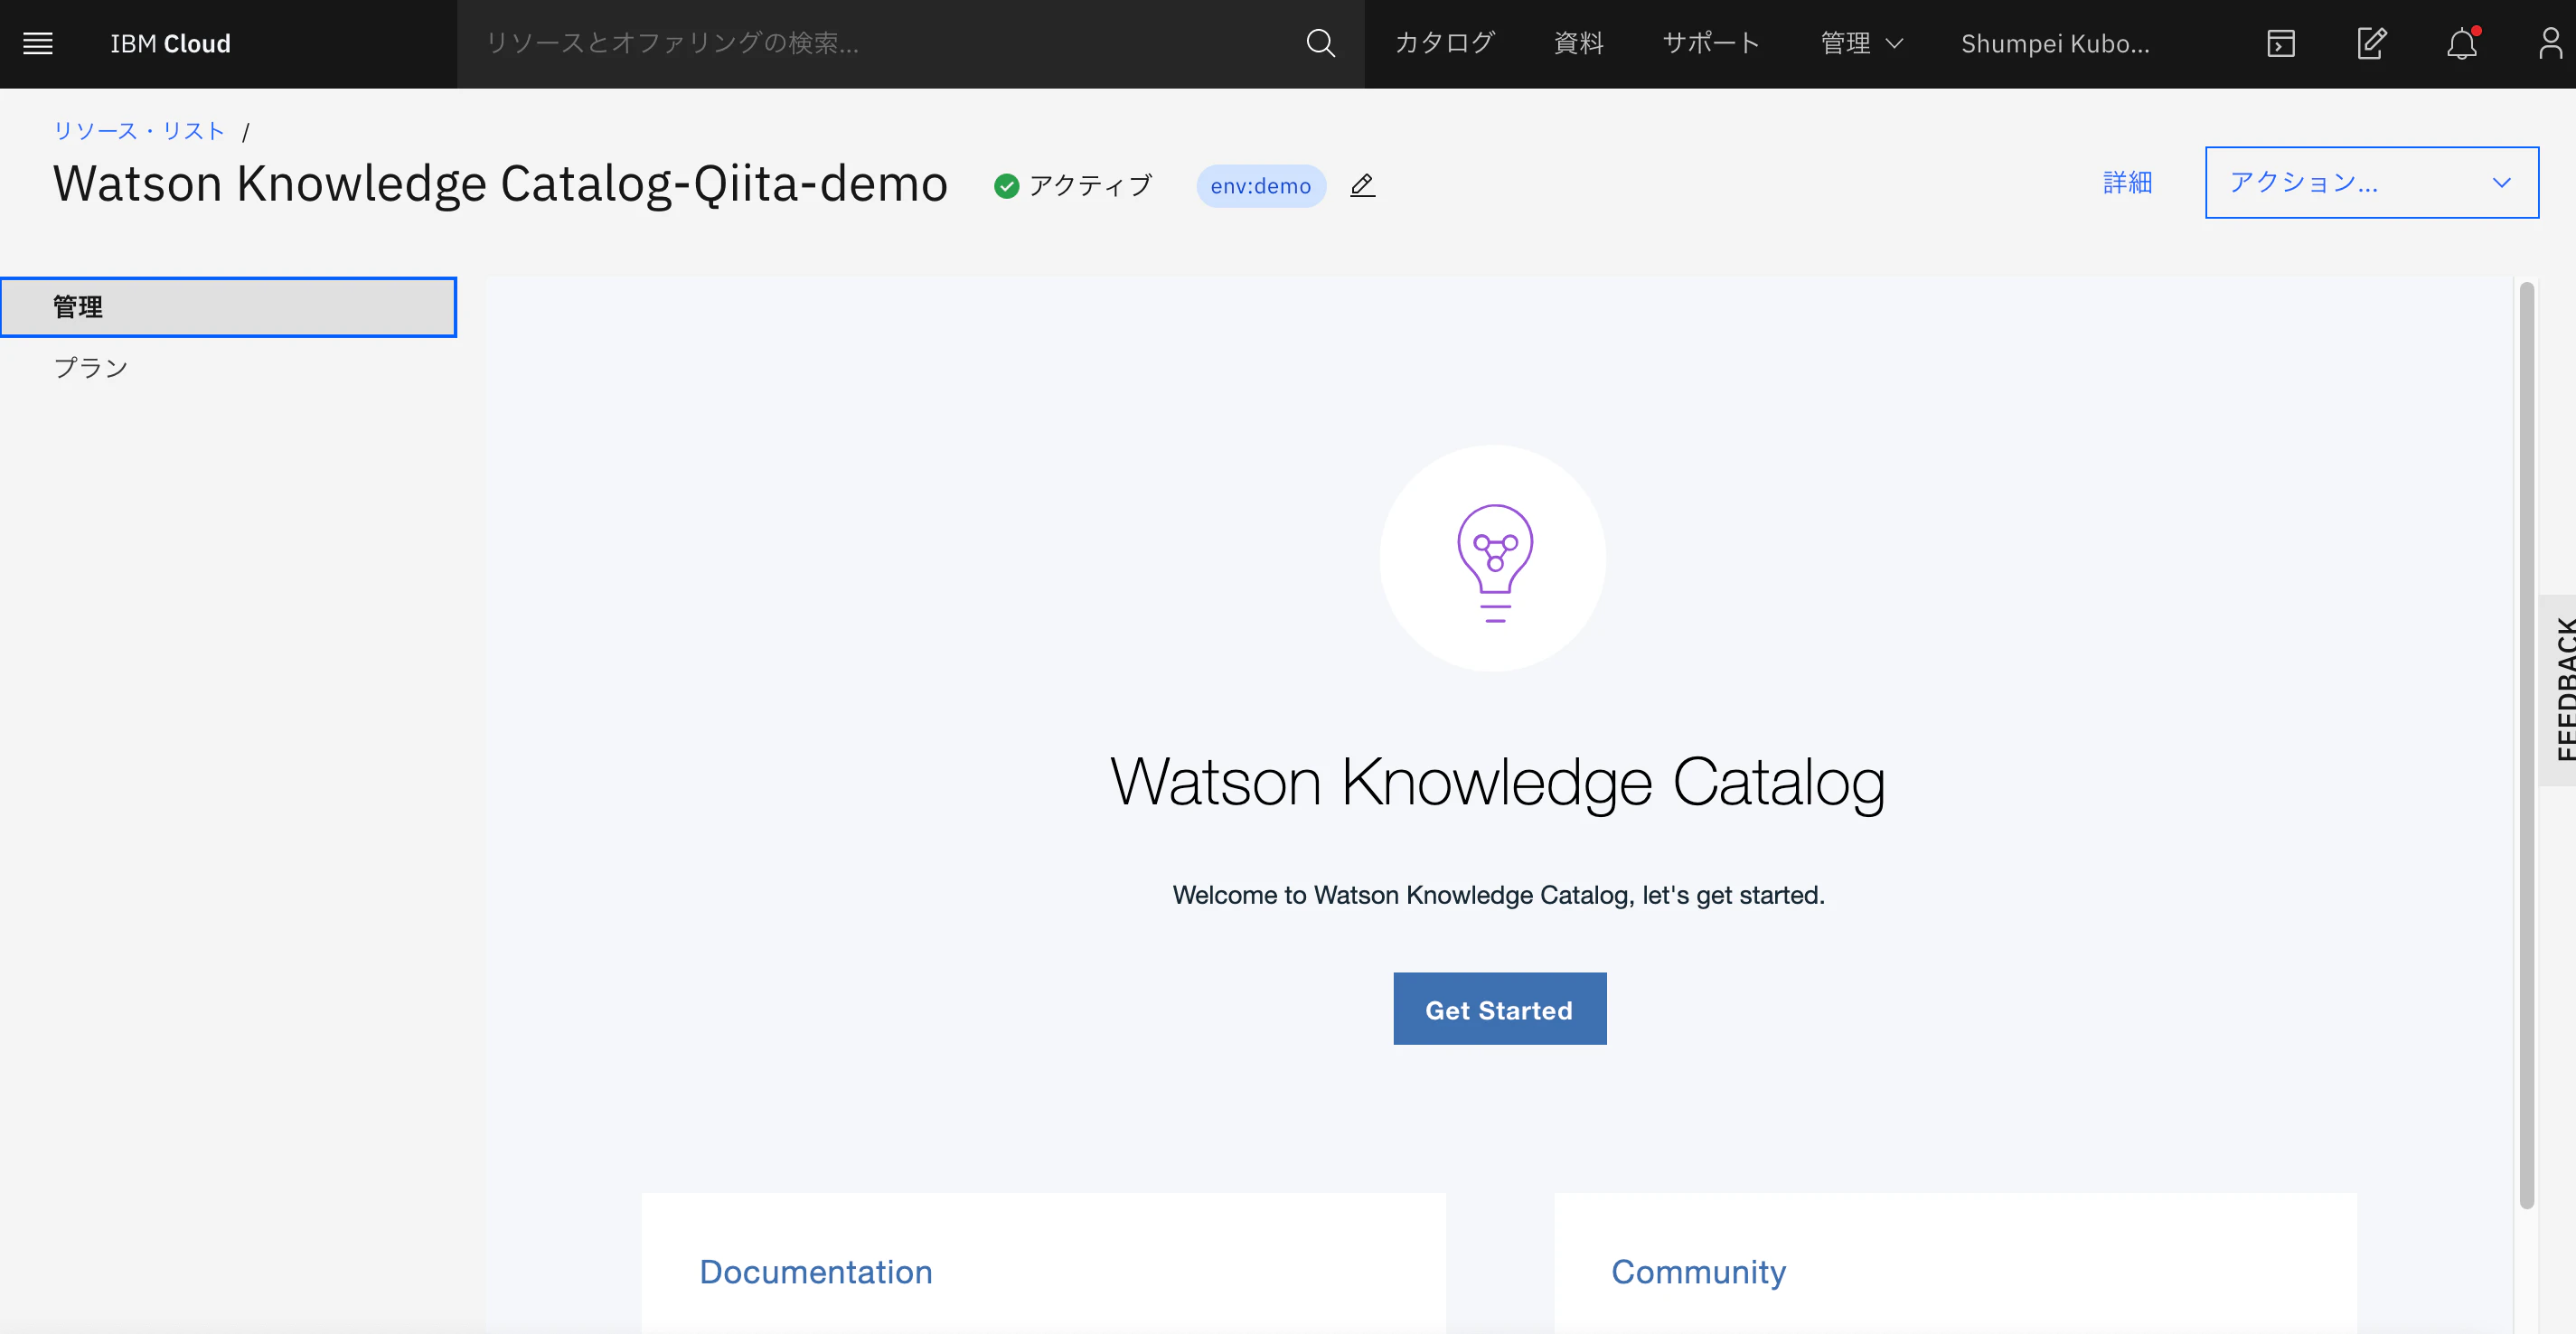Open the notifications bell
This screenshot has width=2576, height=1334.
coord(2462,43)
